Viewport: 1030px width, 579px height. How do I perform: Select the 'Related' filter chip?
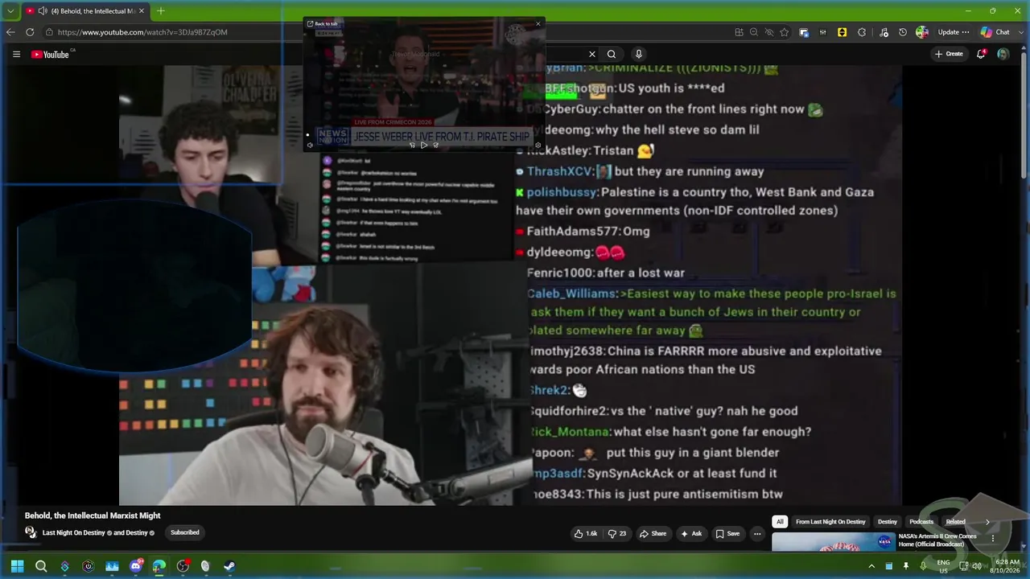(x=956, y=522)
